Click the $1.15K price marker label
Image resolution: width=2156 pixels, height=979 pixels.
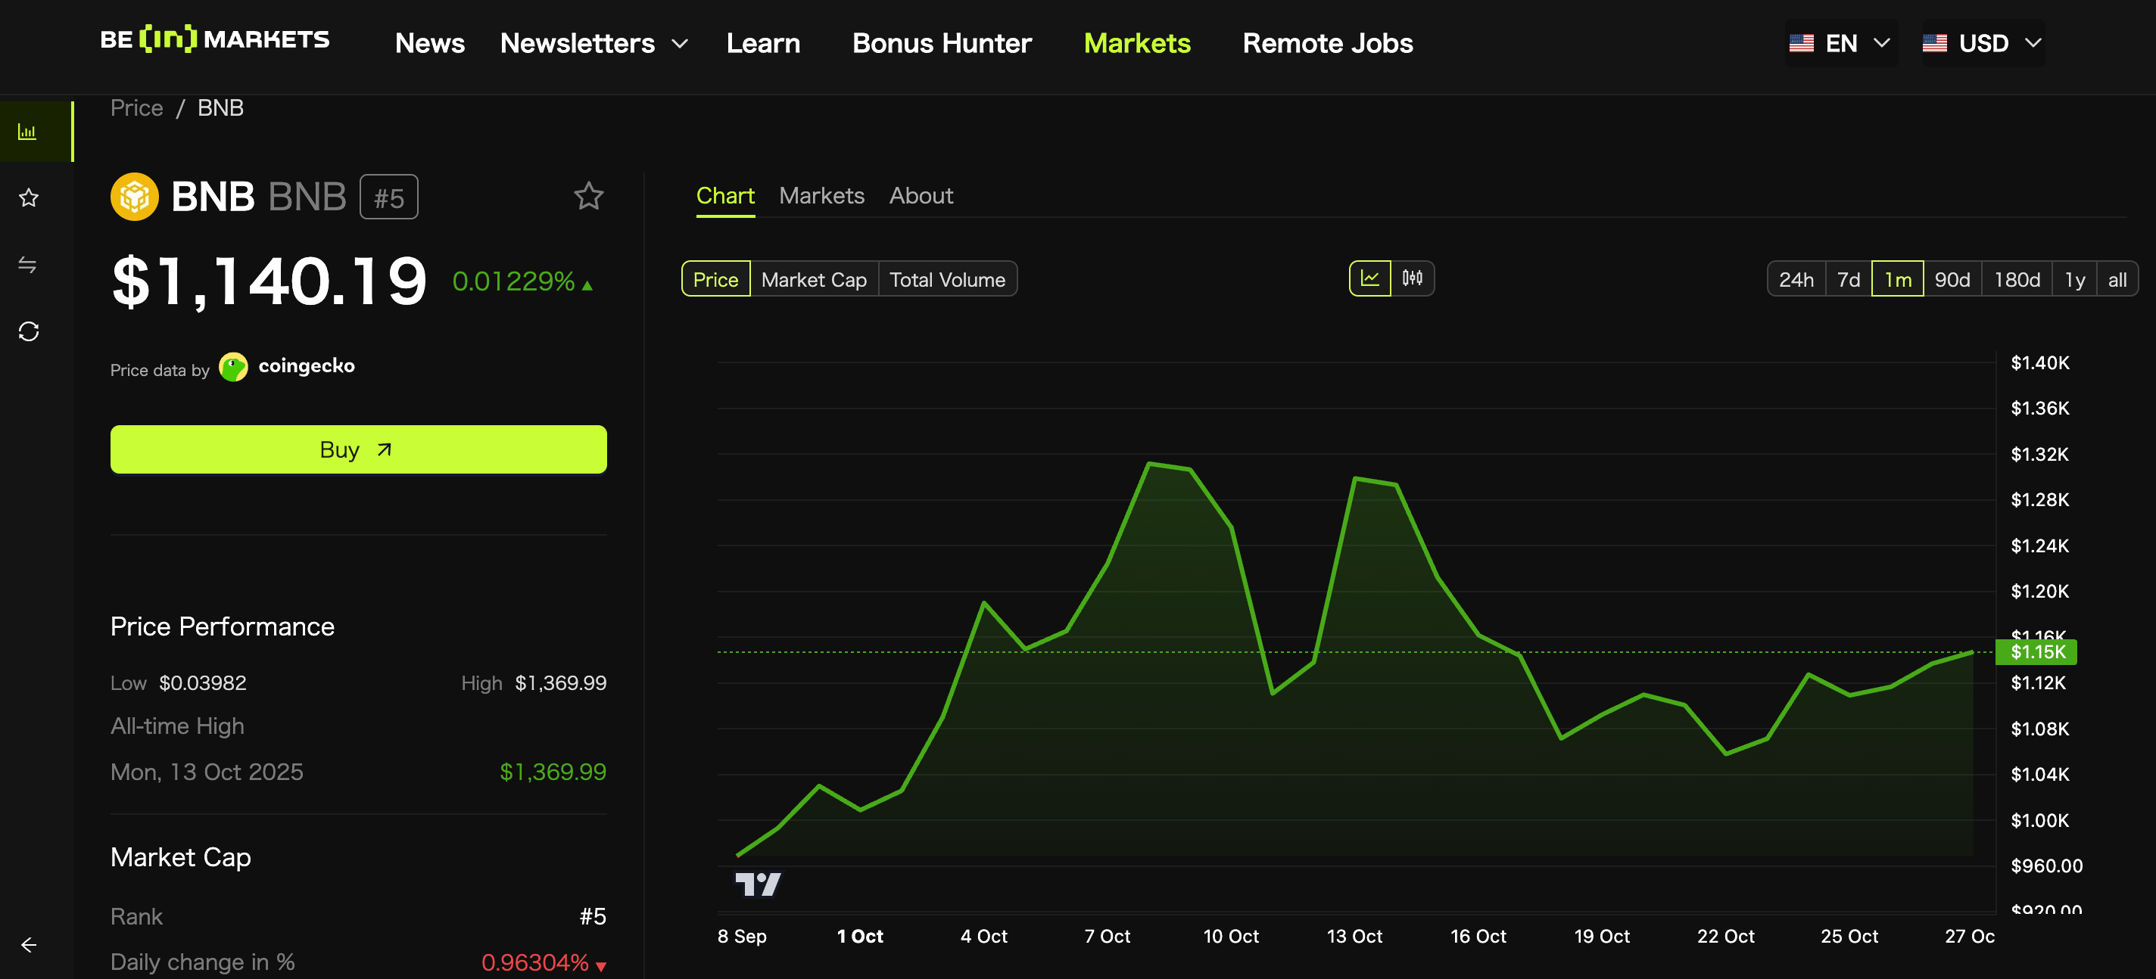[2036, 652]
